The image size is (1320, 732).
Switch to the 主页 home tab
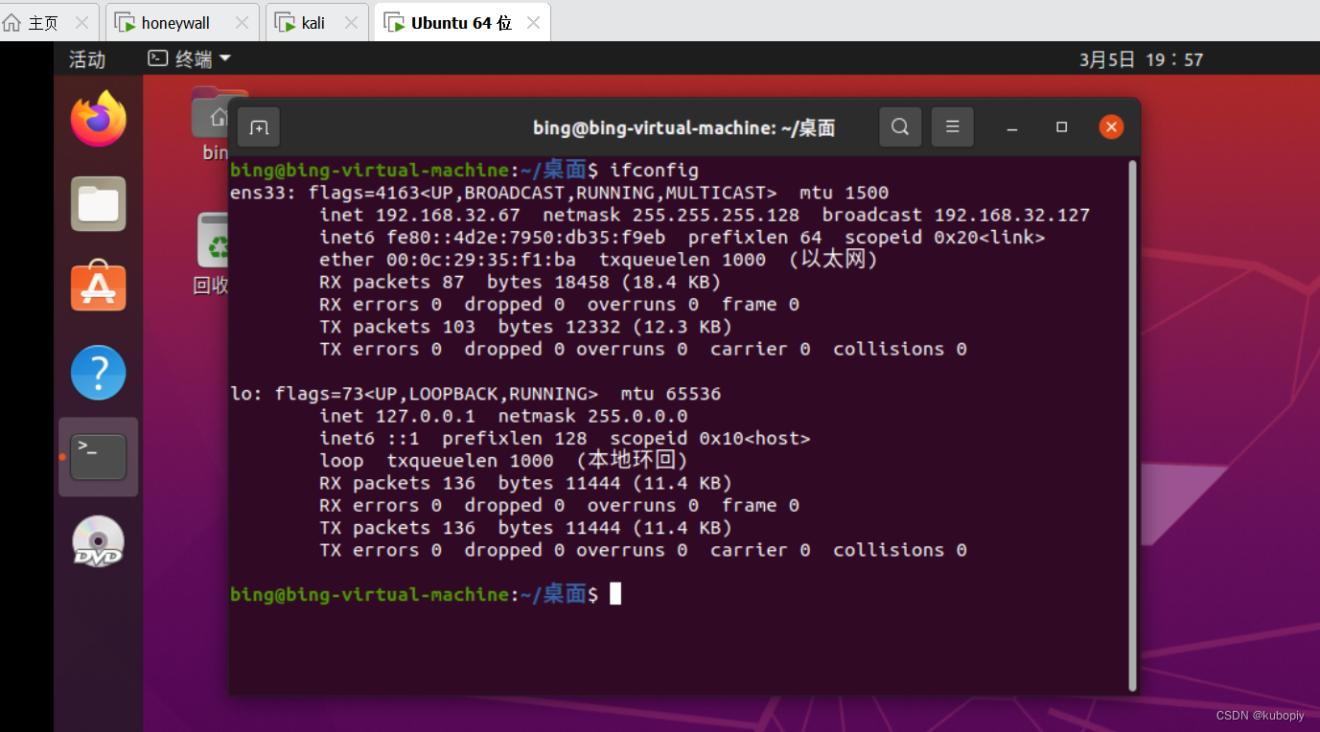click(x=41, y=23)
